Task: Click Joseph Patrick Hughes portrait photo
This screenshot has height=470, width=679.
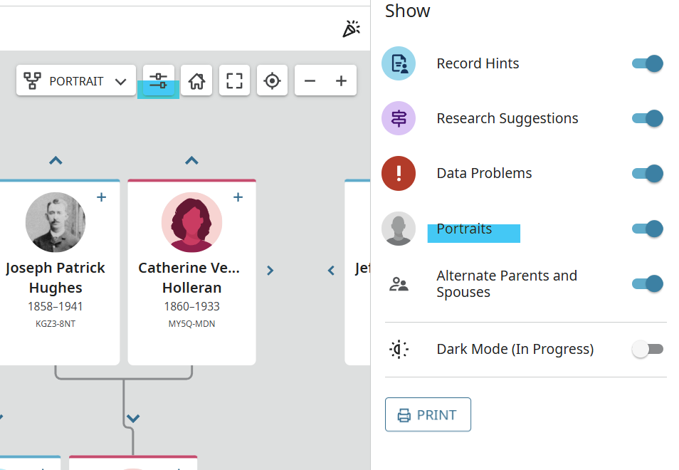Action: point(56,222)
